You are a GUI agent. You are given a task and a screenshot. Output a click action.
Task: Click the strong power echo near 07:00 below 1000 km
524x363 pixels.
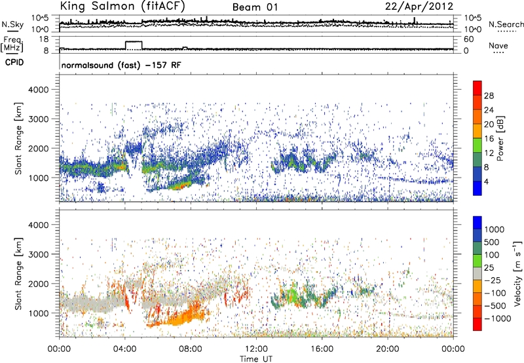pos(182,185)
